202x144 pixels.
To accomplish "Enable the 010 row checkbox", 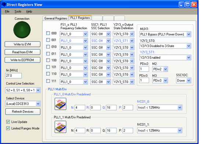I will pyautogui.click(x=48, y=47).
